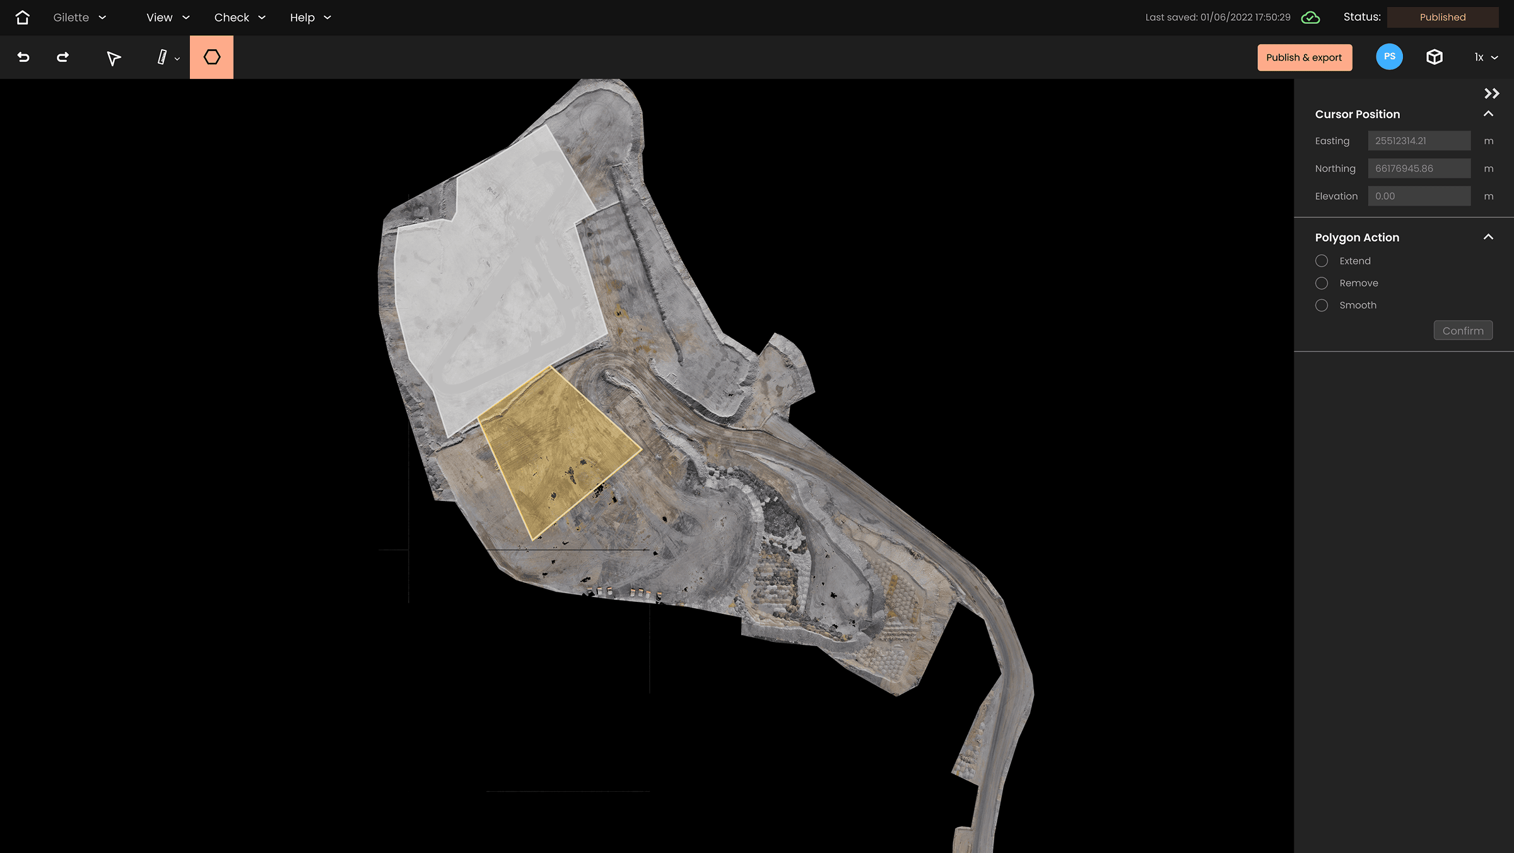Open the 3D view cube icon
The height and width of the screenshot is (853, 1514).
(1435, 57)
